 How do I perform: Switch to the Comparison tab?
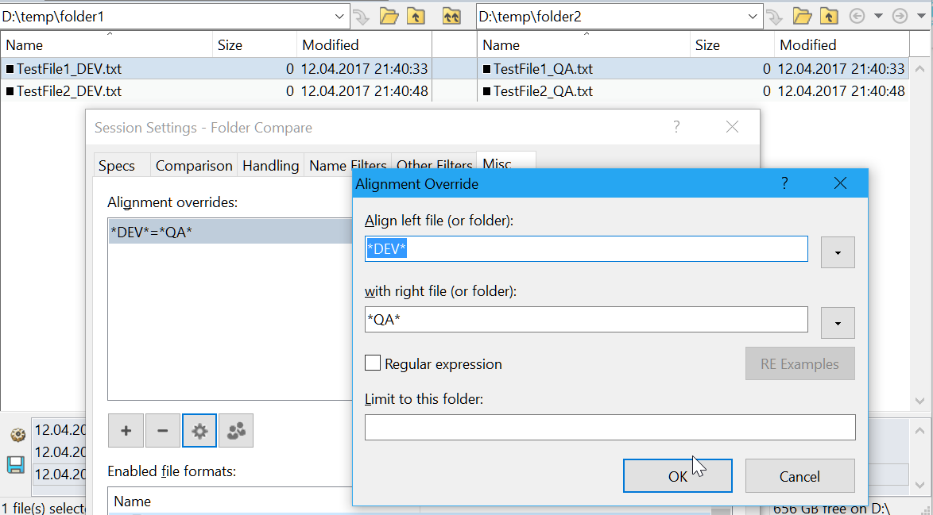coord(194,165)
